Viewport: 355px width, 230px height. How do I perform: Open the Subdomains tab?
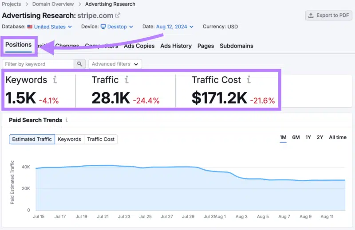click(x=237, y=46)
